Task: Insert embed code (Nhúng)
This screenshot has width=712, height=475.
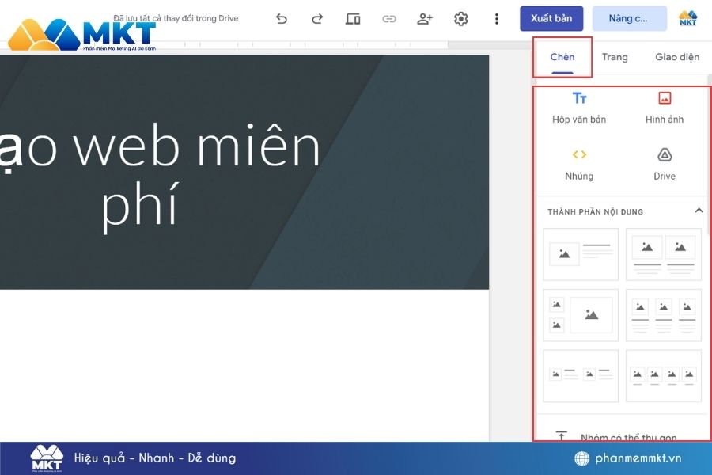Action: click(579, 165)
